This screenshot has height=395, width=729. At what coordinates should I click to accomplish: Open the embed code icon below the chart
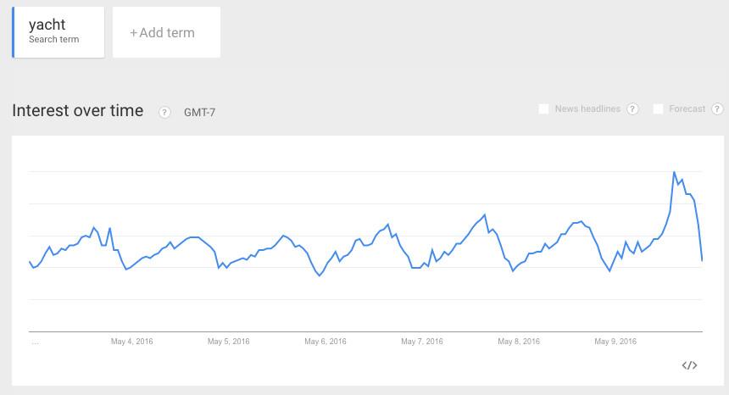689,365
